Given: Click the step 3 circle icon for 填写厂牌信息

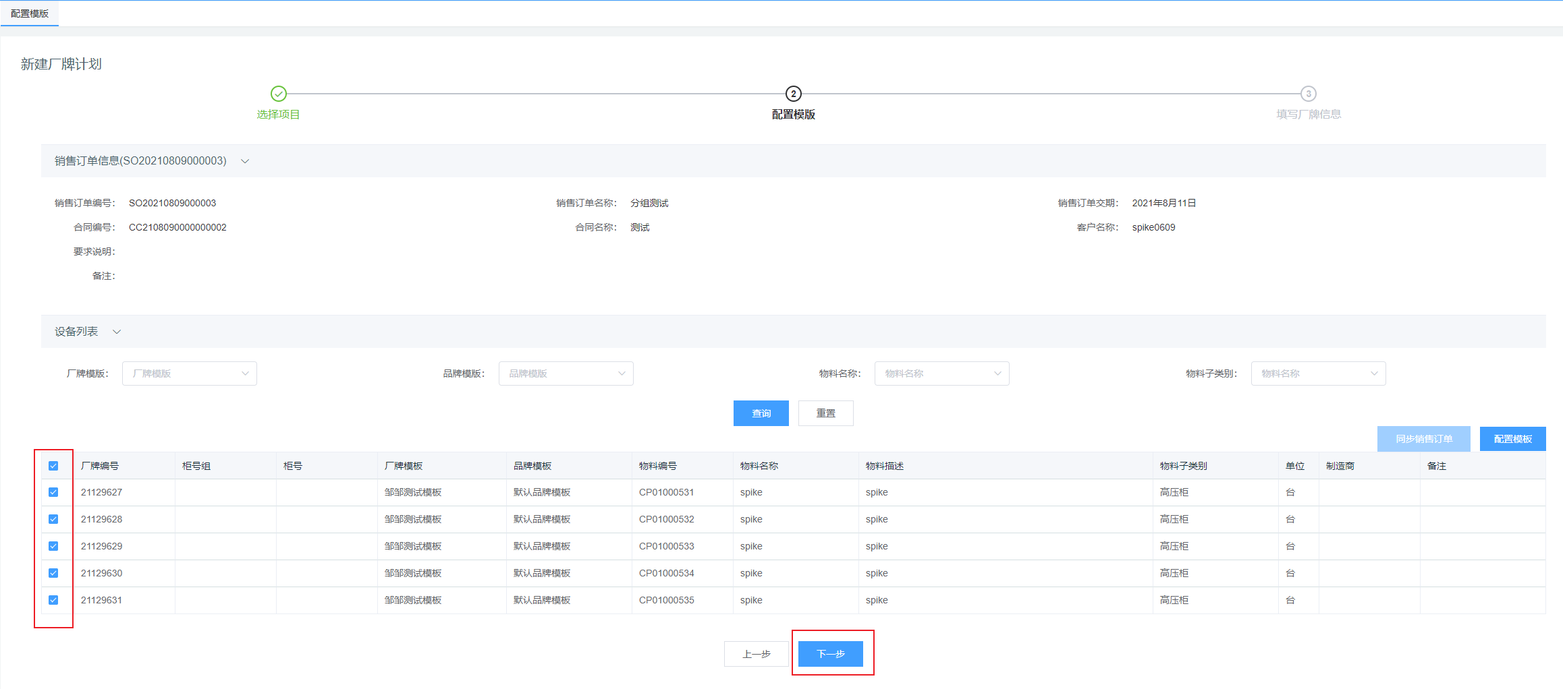Looking at the screenshot, I should tap(1308, 94).
